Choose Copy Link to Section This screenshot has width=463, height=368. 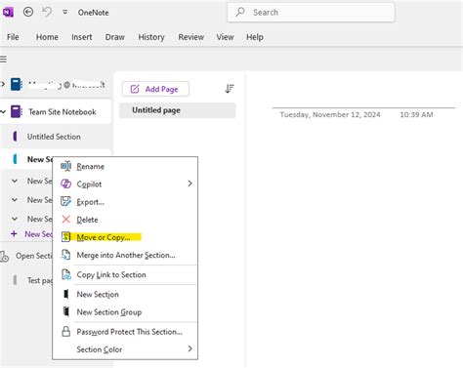click(125, 274)
